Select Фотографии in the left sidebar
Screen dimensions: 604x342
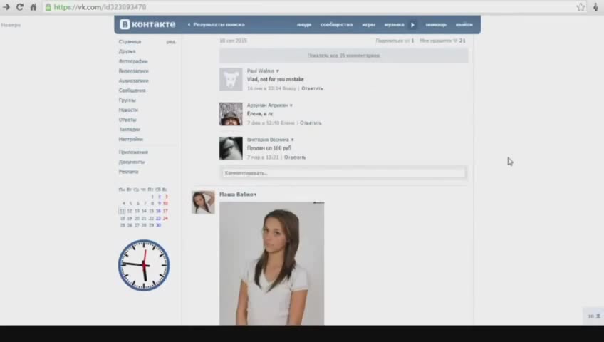pyautogui.click(x=133, y=61)
